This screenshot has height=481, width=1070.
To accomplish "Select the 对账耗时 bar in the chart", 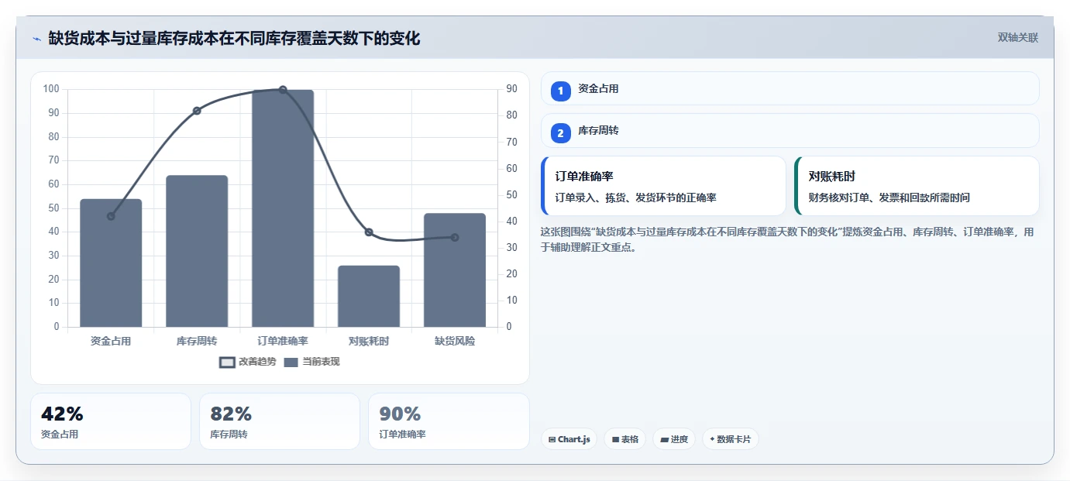I will point(369,296).
